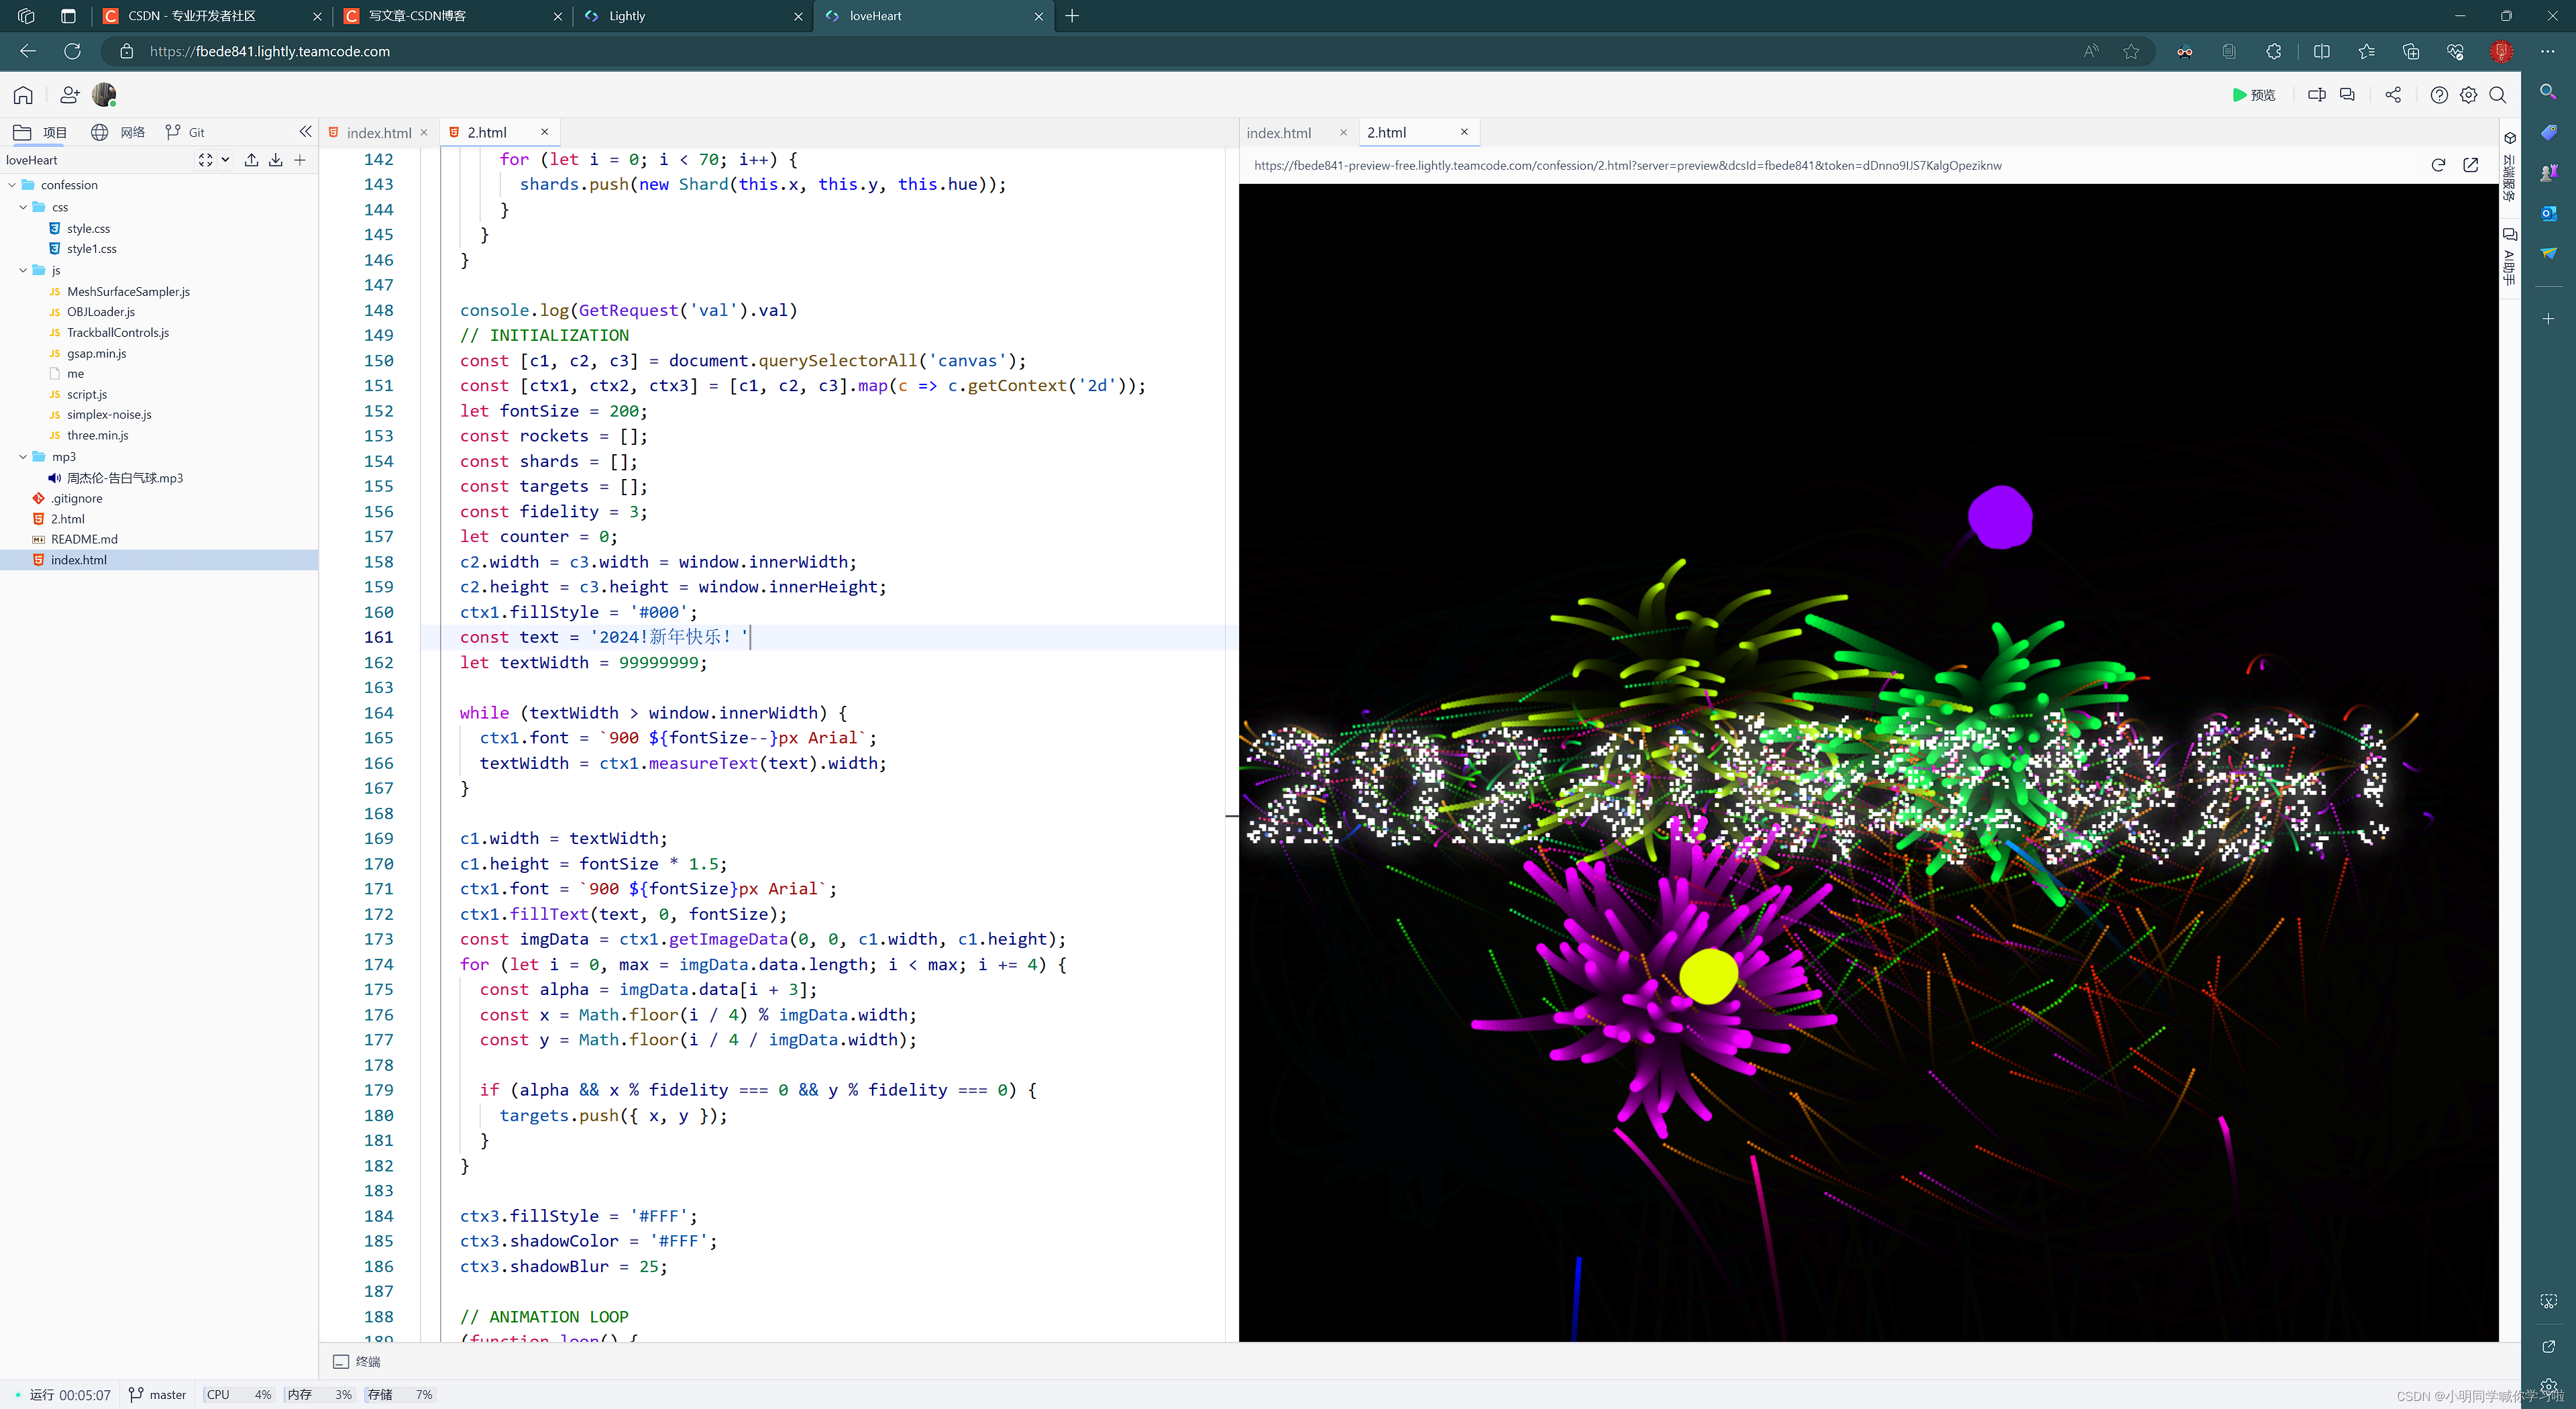
Task: Collapse the js folder
Action: coord(23,270)
